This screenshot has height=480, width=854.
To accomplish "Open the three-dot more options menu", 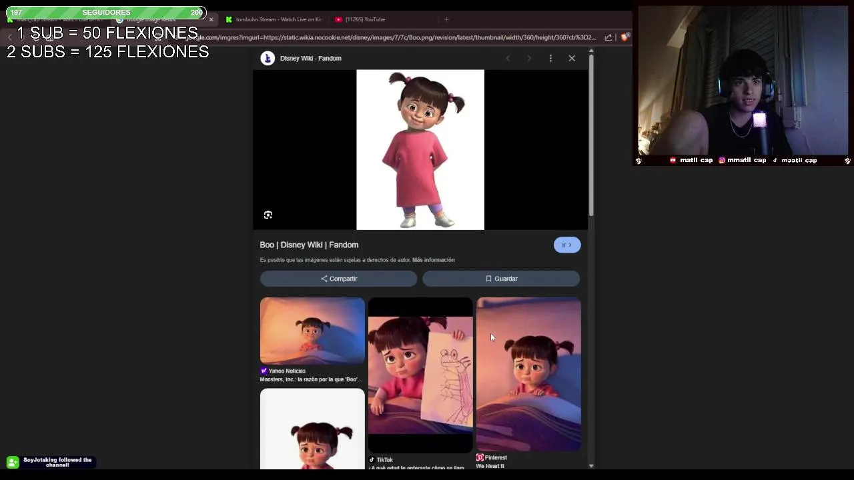I will (x=550, y=58).
